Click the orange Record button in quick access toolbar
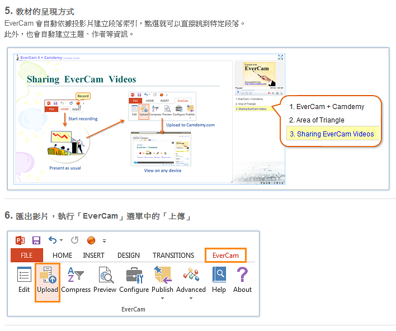Screen dimensions: 396x331 pyautogui.click(x=91, y=240)
